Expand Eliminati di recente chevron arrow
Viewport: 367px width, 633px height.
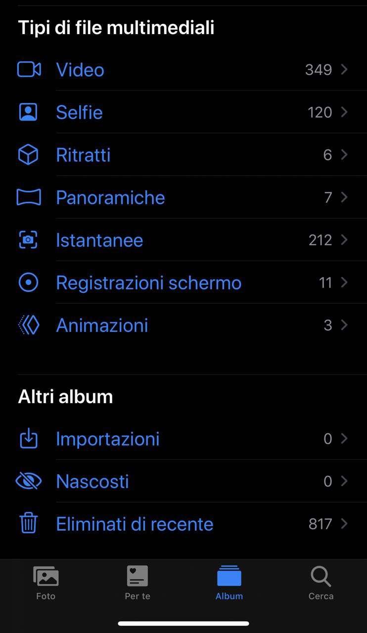pyautogui.click(x=344, y=524)
